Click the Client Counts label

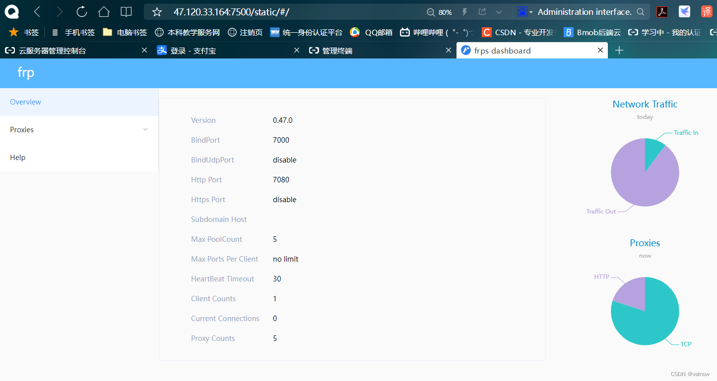coord(213,299)
